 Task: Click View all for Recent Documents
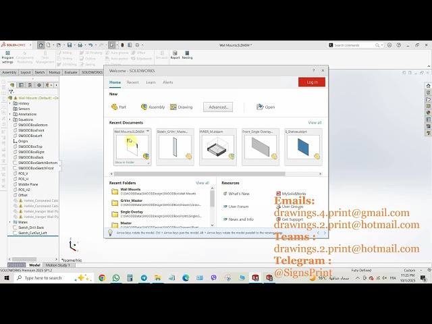click(x=315, y=123)
